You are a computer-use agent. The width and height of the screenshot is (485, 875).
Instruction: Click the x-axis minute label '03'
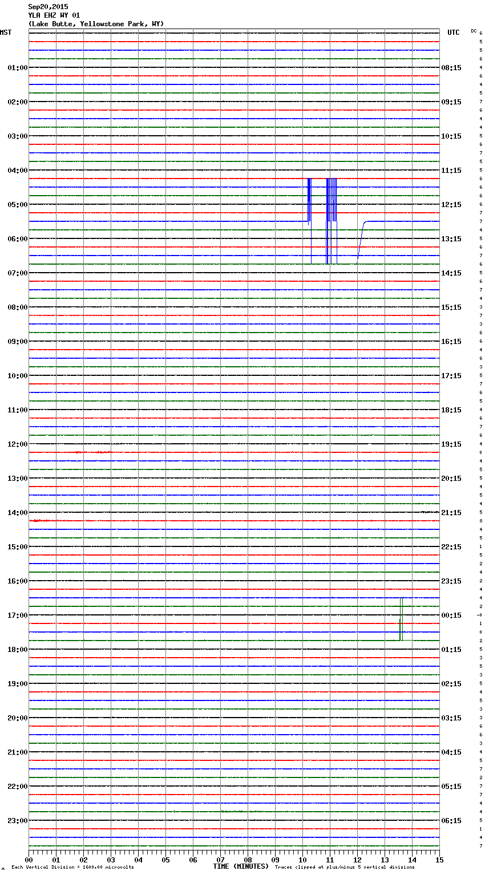tap(111, 860)
